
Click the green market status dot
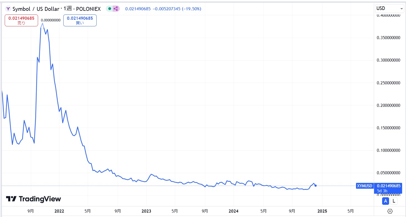point(110,9)
